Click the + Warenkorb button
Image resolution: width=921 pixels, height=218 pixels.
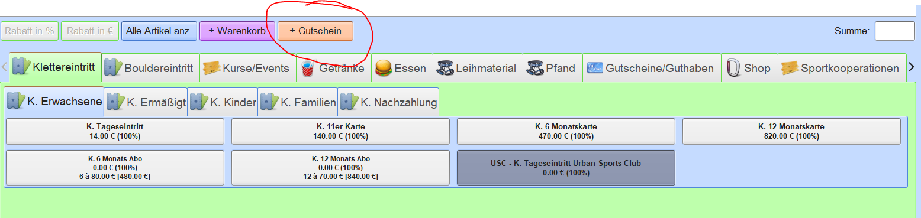(237, 31)
